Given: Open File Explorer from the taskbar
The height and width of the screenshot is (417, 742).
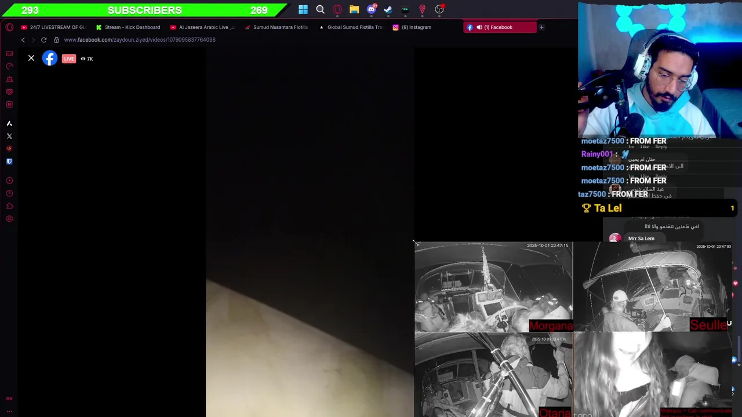Looking at the screenshot, I should [x=354, y=9].
